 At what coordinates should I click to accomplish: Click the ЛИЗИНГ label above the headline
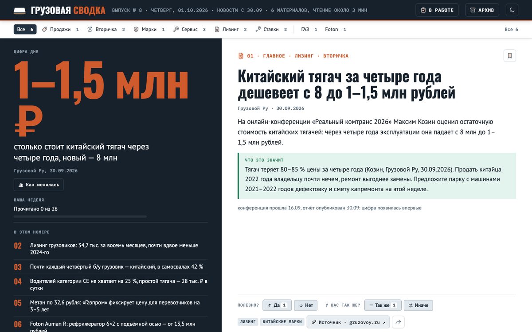pyautogui.click(x=304, y=56)
